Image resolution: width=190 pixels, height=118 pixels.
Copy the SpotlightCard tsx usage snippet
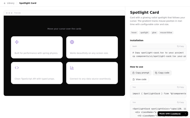click(x=180, y=102)
